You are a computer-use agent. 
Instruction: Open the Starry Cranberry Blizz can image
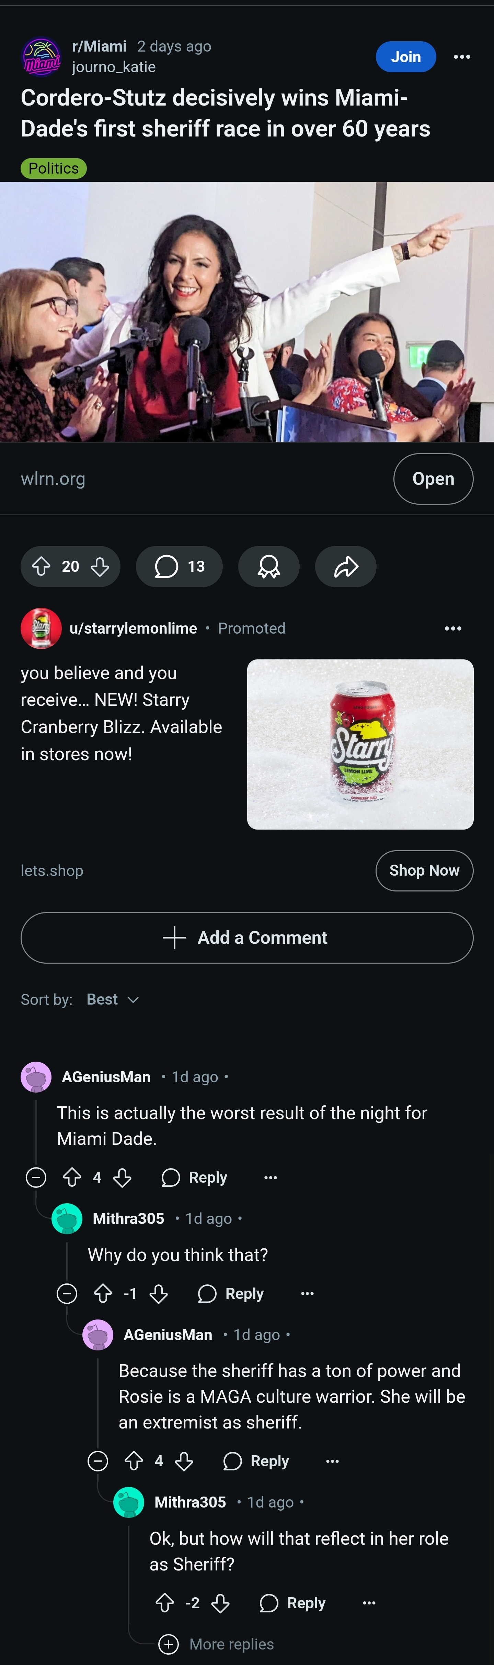[360, 744]
